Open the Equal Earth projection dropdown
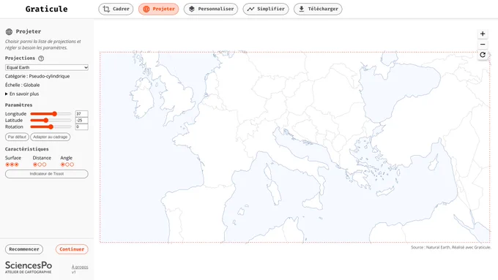The width and height of the screenshot is (498, 280). click(x=47, y=67)
